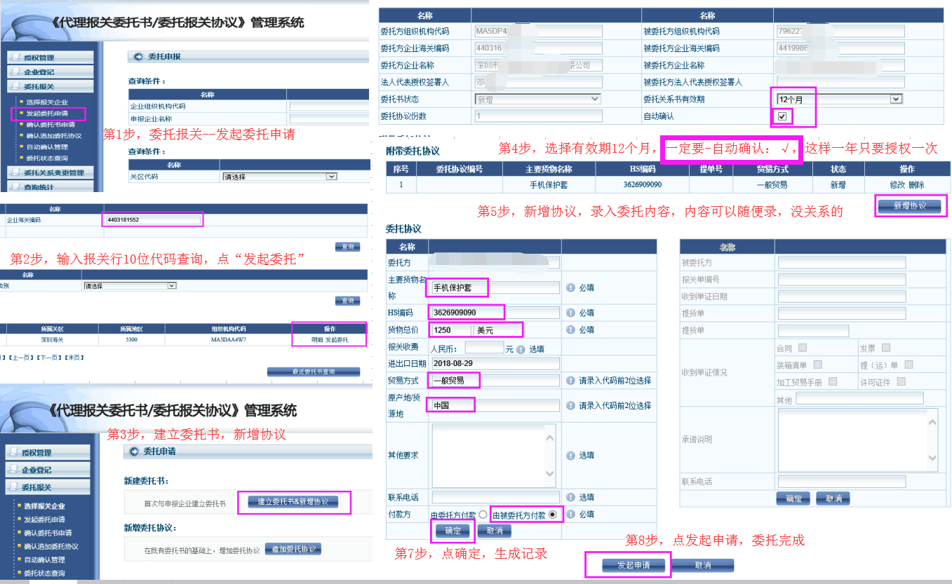Focus 货物总价 amount field showing 1250
The image size is (952, 584).
451,330
